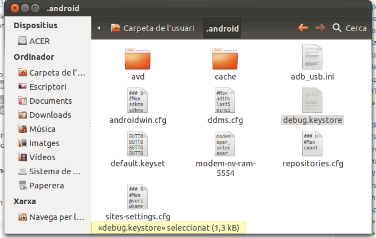Click the Cerca search button
This screenshot has height=238, width=376.
click(x=350, y=28)
